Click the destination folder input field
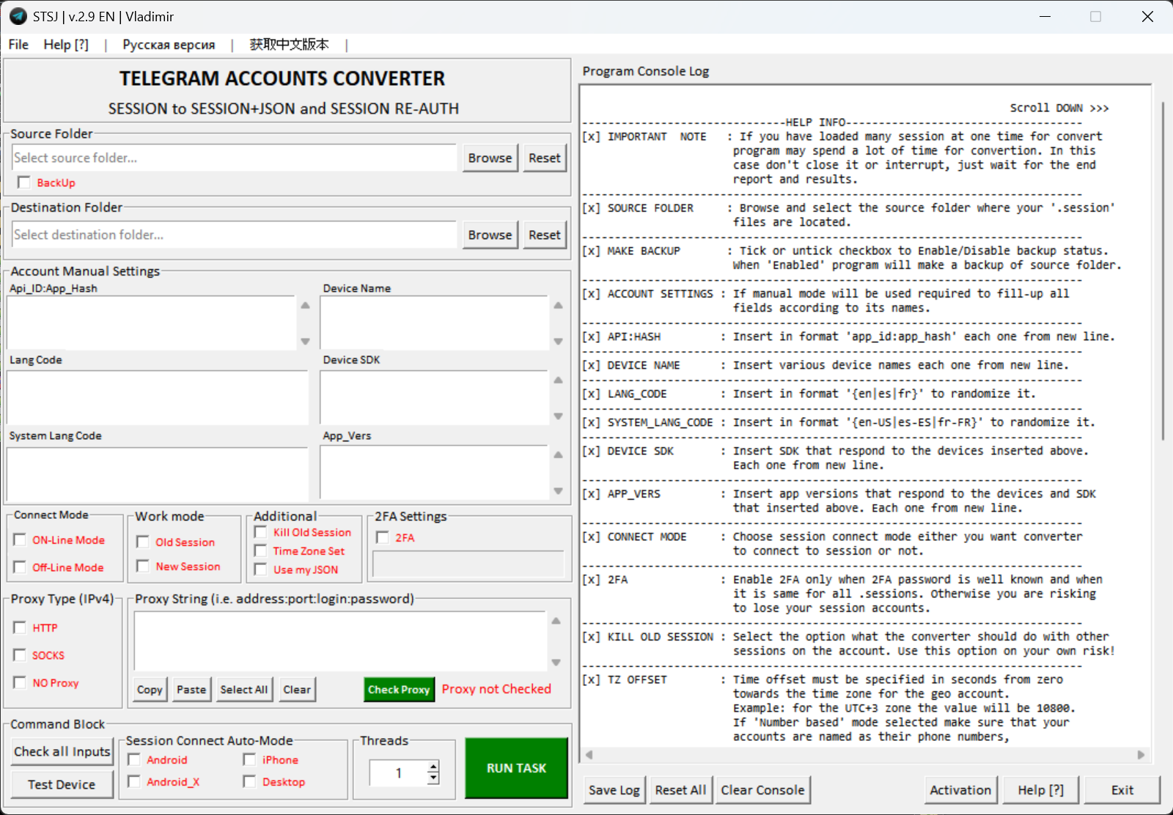Viewport: 1173px width, 815px height. (x=234, y=235)
